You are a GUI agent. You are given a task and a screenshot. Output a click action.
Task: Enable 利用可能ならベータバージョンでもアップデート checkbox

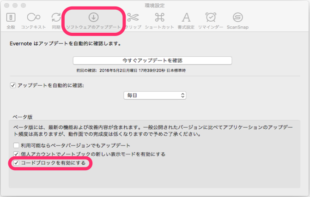click(16, 145)
